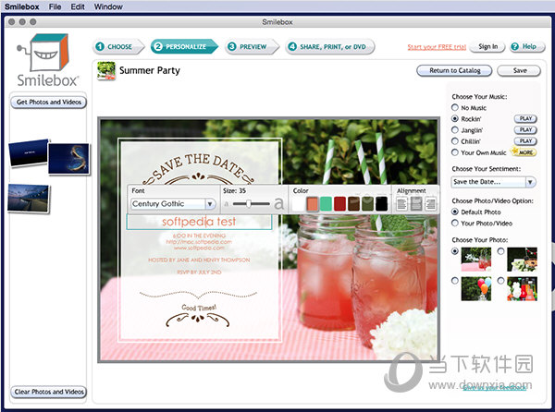The image size is (555, 412).
Task: Pick the white color swatch
Action: [298, 204]
